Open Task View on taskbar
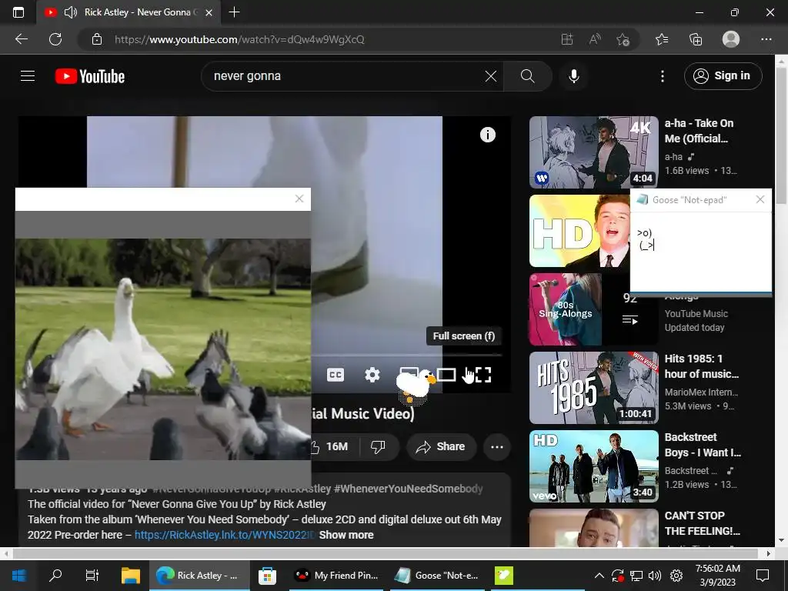Screen dimensions: 788x591 pyautogui.click(x=92, y=576)
